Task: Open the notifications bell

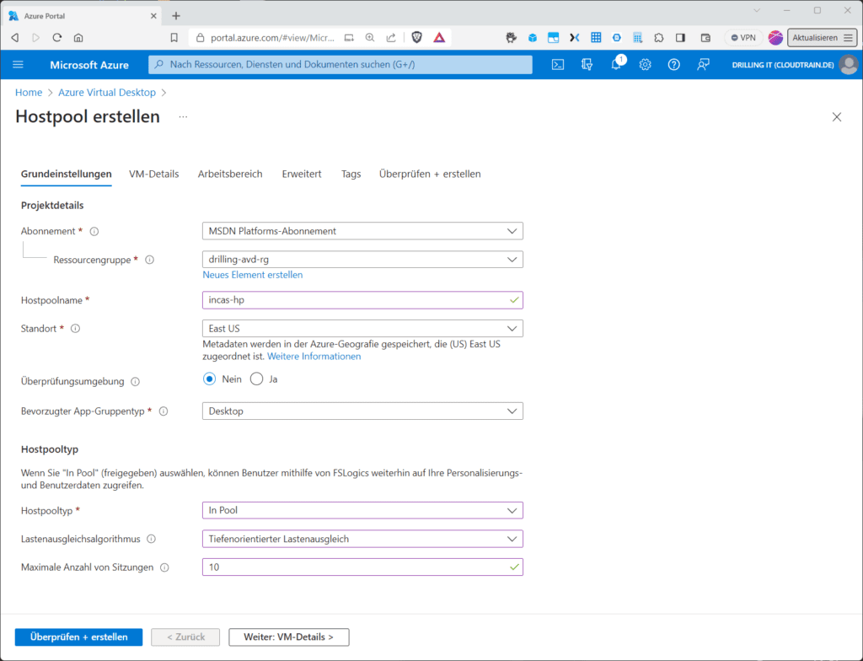Action: coord(616,64)
